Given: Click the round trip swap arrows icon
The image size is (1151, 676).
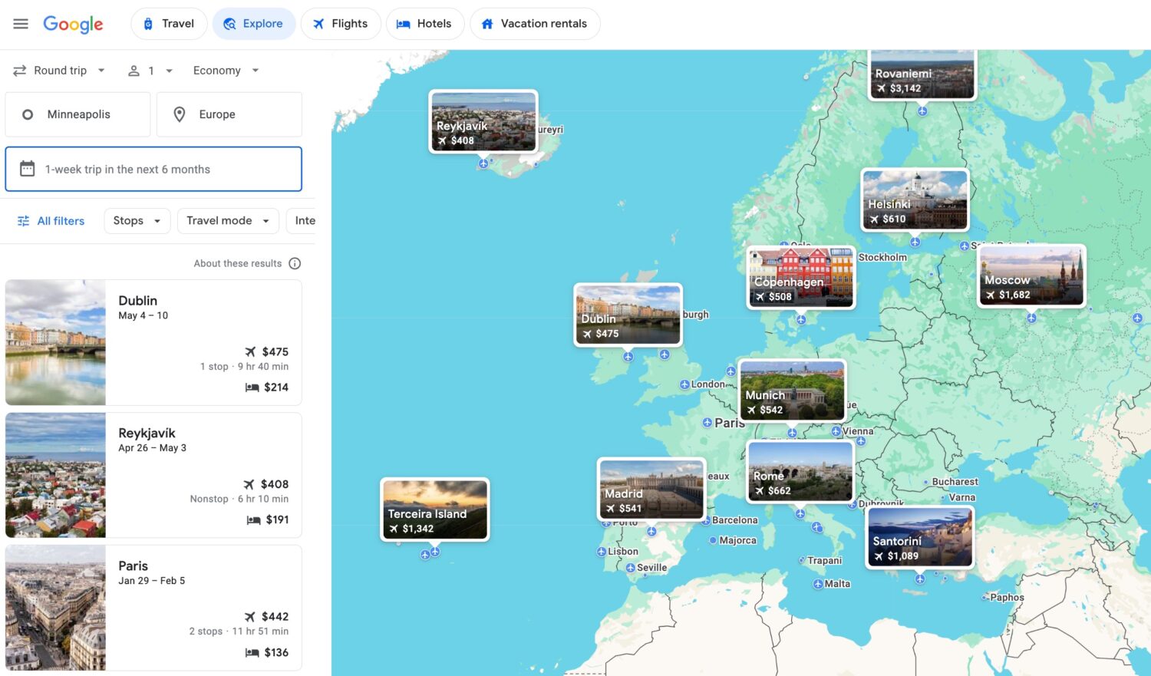Looking at the screenshot, I should (x=18, y=70).
